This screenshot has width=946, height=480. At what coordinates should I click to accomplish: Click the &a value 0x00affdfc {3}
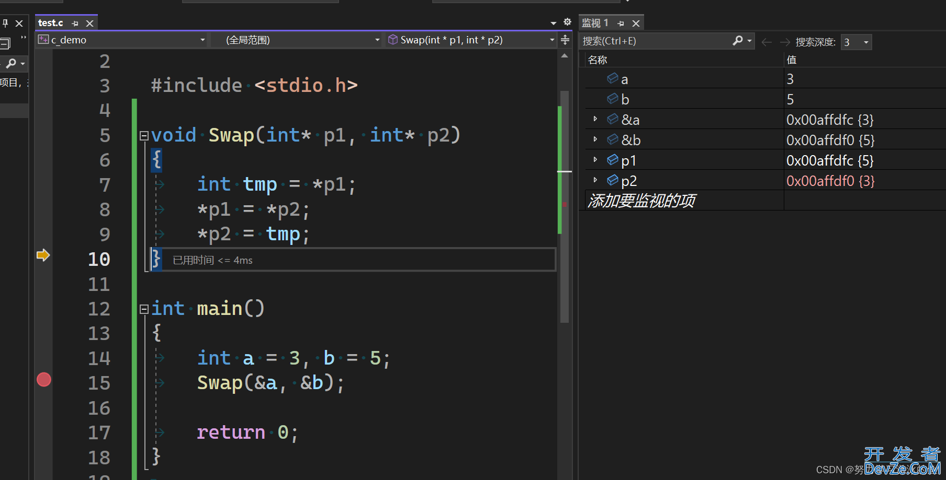click(830, 120)
